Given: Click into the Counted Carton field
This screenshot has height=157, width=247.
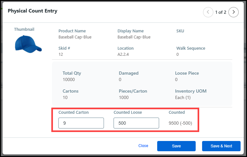Looking at the screenshot, I should (81, 123).
